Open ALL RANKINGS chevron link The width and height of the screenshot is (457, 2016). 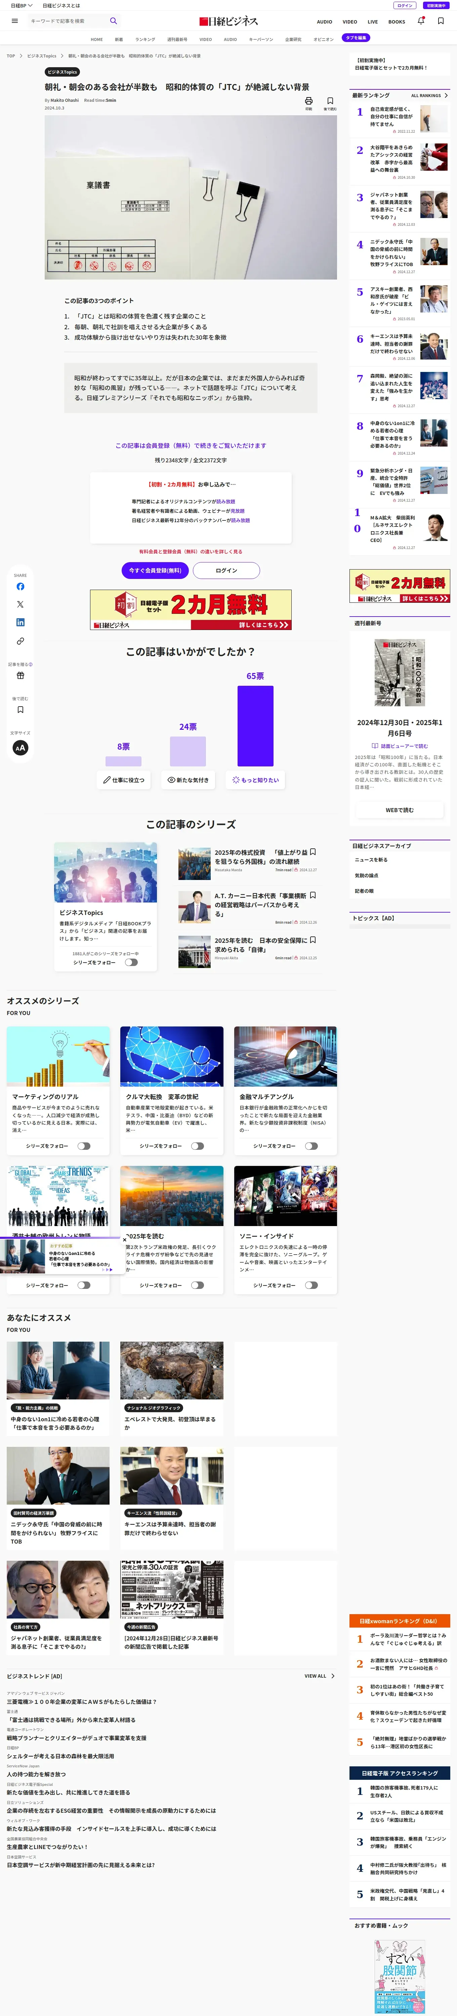click(429, 95)
